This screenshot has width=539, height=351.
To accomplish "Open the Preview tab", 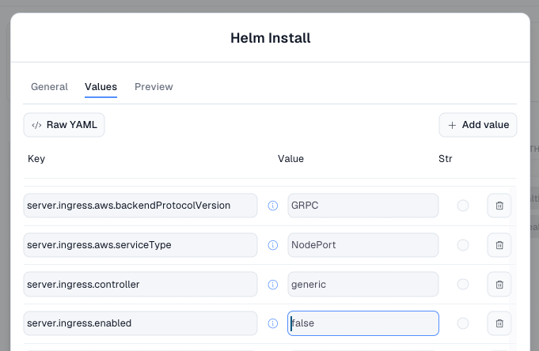I will (x=154, y=86).
